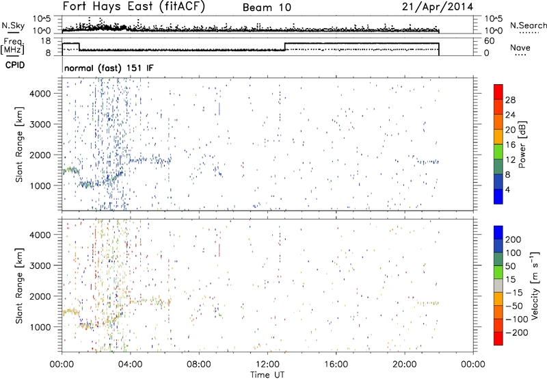Screen dimensions: 547x379
Task: Click the "Slant Range [km]" label of the velocity panel
Action: (x=19, y=286)
